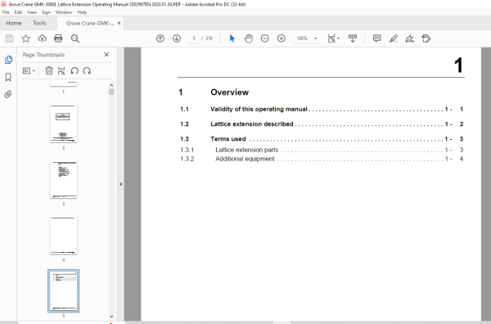
Task: Click the read mode keyboard icon
Action: (x=353, y=38)
